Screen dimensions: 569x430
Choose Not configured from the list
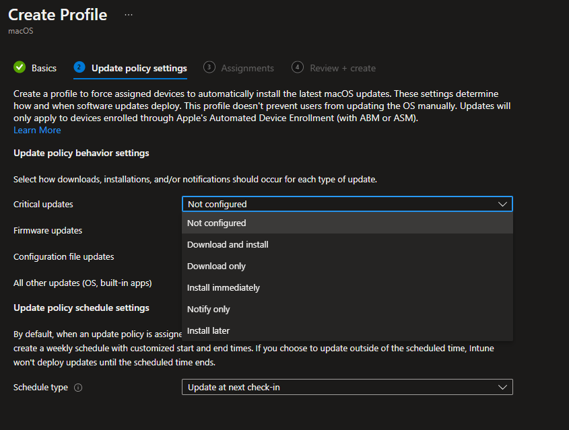click(x=217, y=223)
